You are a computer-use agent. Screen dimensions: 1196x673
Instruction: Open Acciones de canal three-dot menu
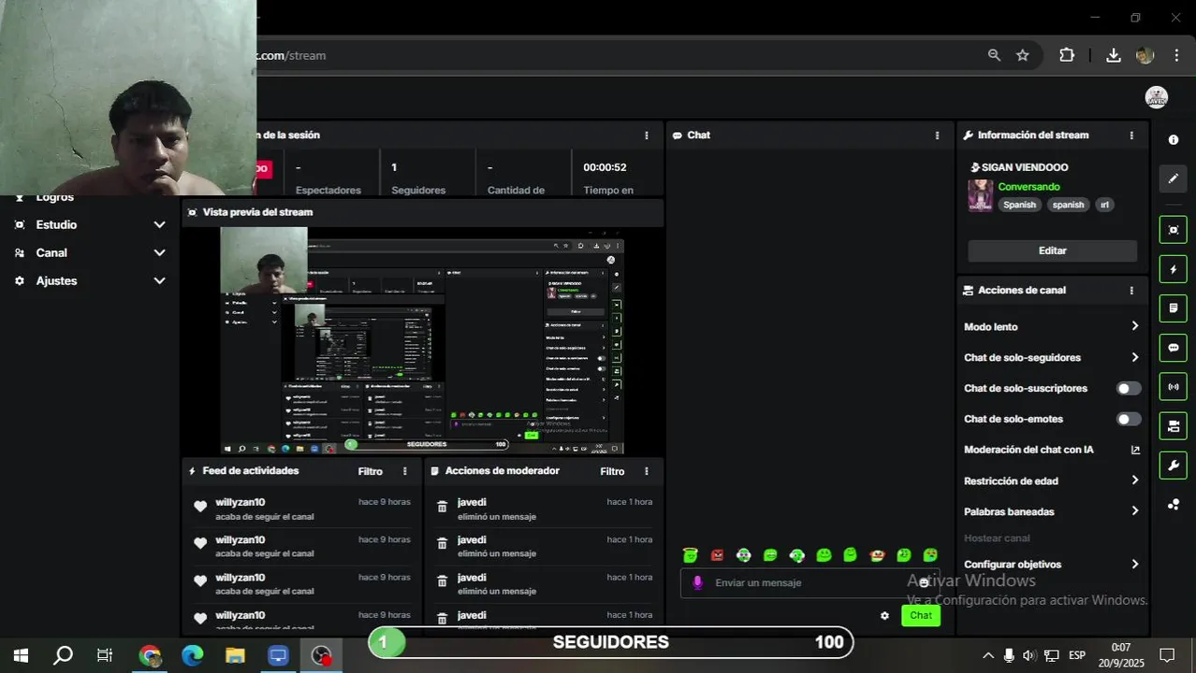[1131, 291]
